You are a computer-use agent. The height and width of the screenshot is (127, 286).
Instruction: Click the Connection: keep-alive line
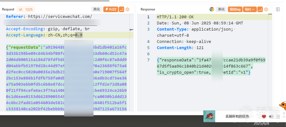click(x=184, y=41)
